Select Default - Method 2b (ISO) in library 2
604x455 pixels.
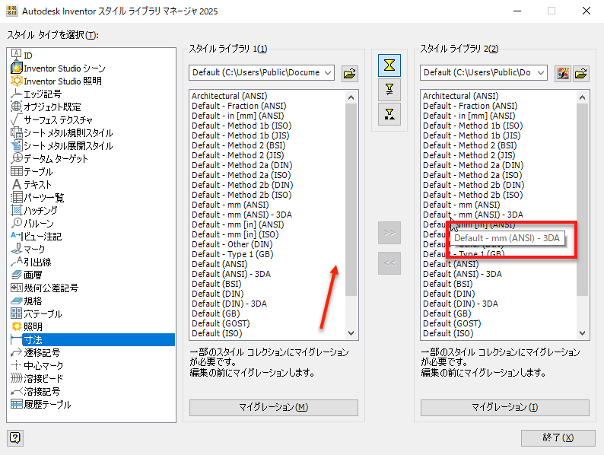point(472,195)
